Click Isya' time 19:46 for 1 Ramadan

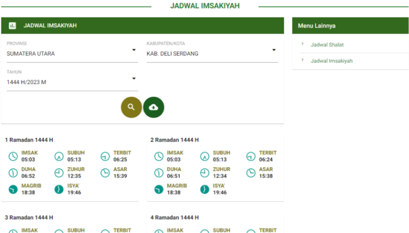click(74, 193)
